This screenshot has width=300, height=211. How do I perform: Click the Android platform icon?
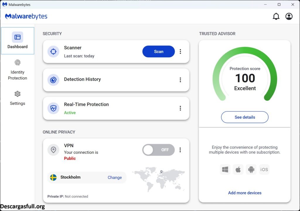click(251, 170)
